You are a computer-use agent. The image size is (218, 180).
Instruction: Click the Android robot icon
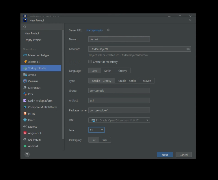coord(25,146)
